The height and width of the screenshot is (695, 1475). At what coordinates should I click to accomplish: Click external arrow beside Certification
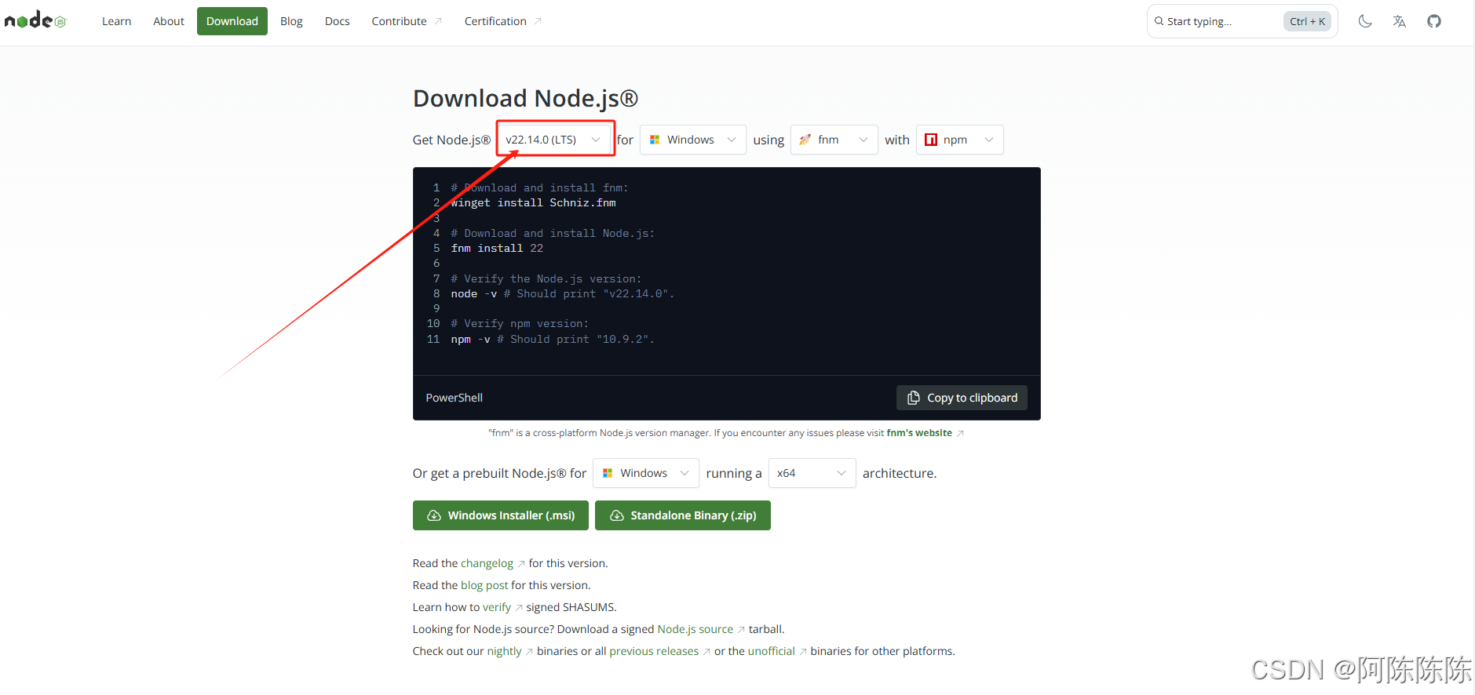[x=538, y=21]
